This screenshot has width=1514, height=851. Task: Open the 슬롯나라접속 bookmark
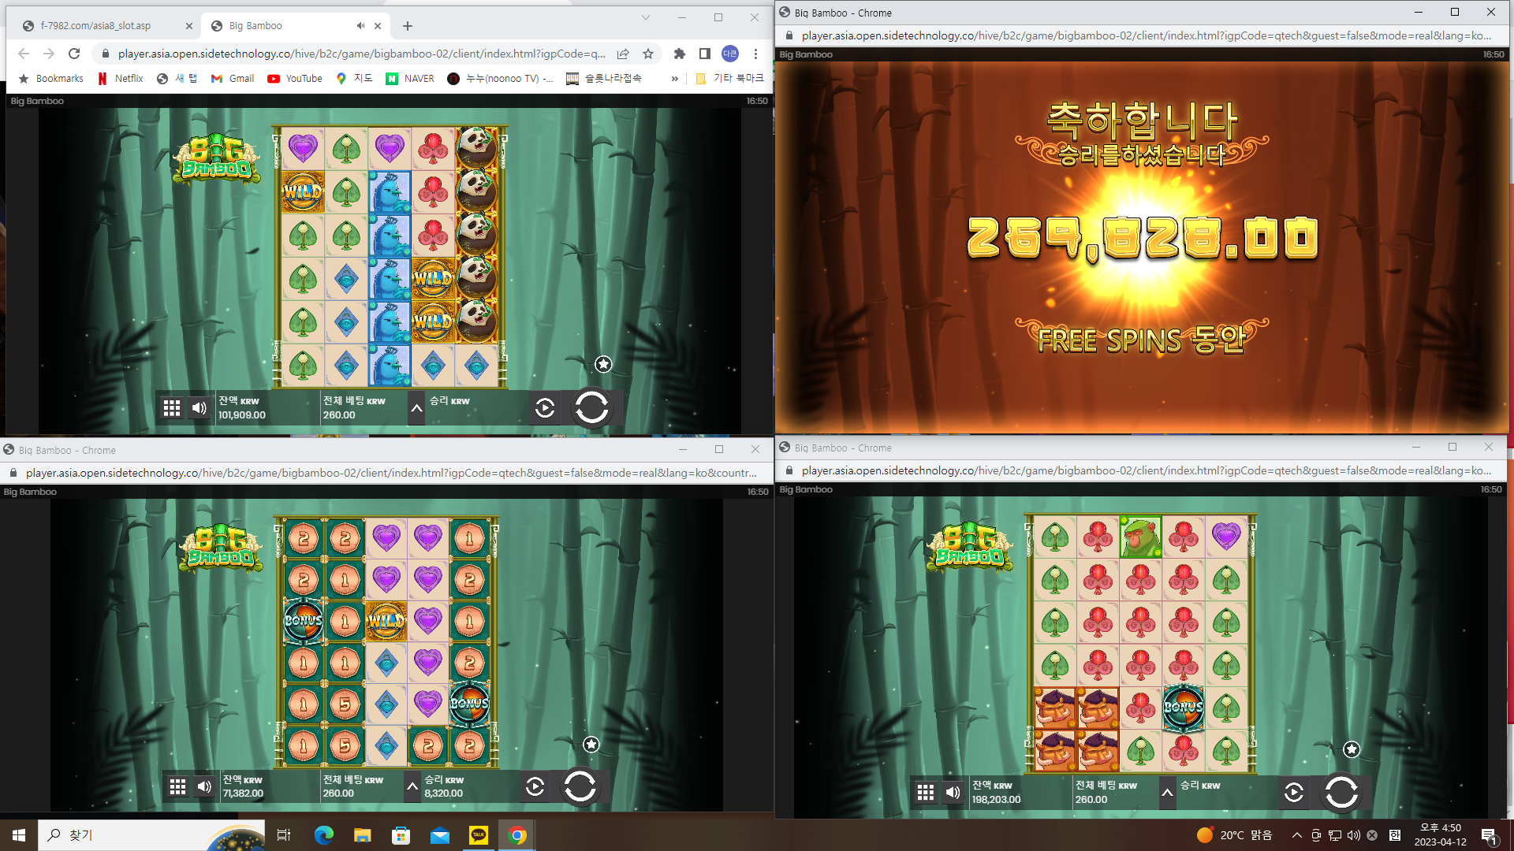pos(604,78)
